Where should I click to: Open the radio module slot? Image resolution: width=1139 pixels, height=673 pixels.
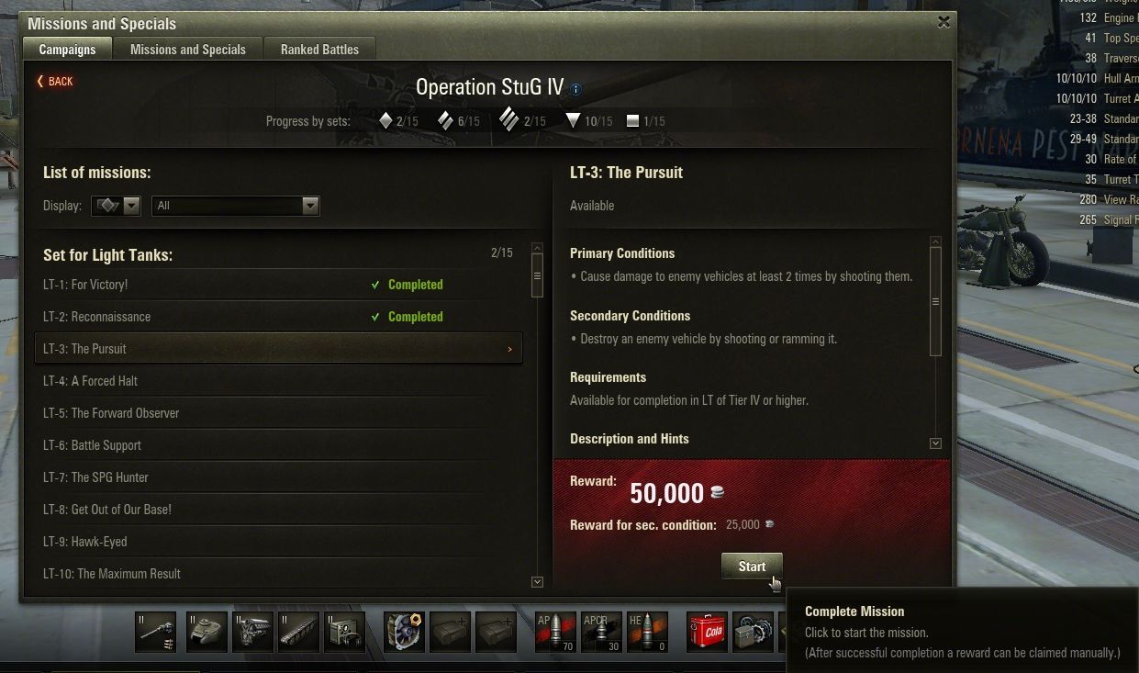tap(344, 632)
